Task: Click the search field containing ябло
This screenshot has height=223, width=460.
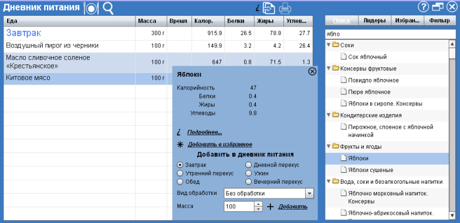Action: pos(390,34)
